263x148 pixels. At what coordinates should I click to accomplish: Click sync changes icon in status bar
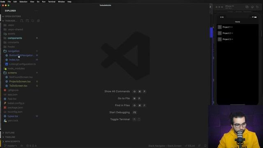pyautogui.click(x=22, y=146)
